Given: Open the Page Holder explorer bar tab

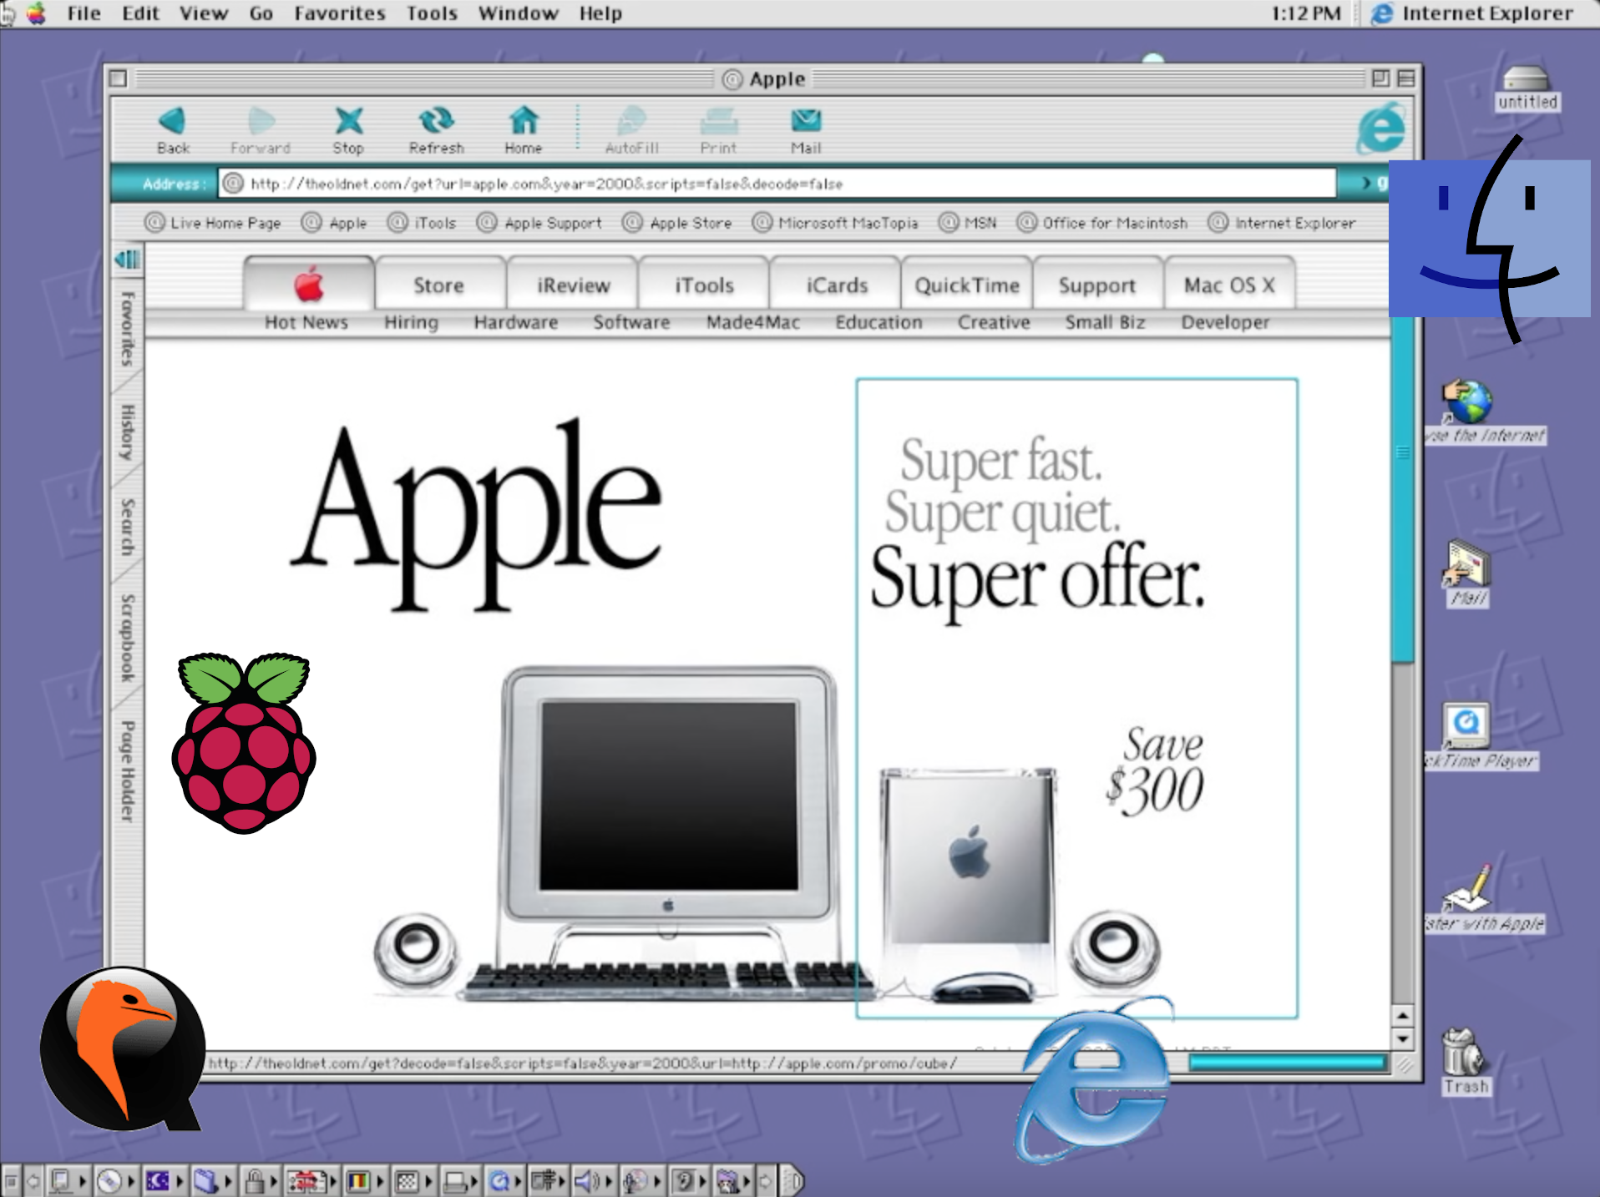Looking at the screenshot, I should pos(127,771).
